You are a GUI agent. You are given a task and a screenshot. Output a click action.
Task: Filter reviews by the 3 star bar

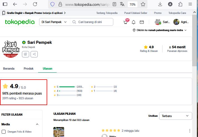67,95
